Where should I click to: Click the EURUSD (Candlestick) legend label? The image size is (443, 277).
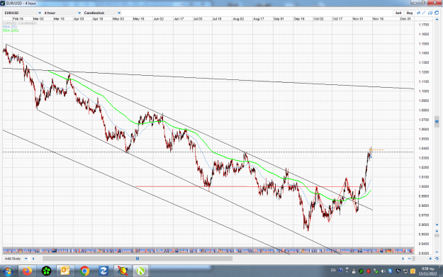(20, 23)
